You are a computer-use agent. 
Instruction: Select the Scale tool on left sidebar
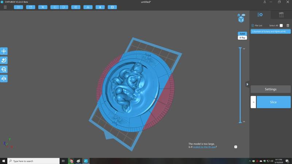4,69
